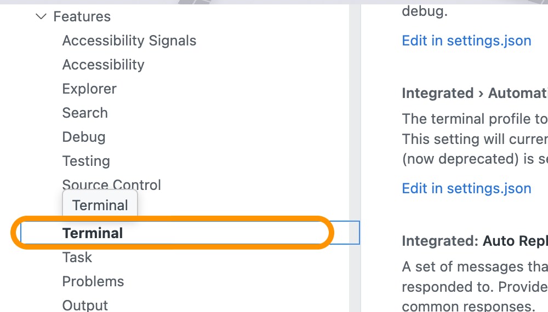Go to Explorer settings category

[89, 89]
